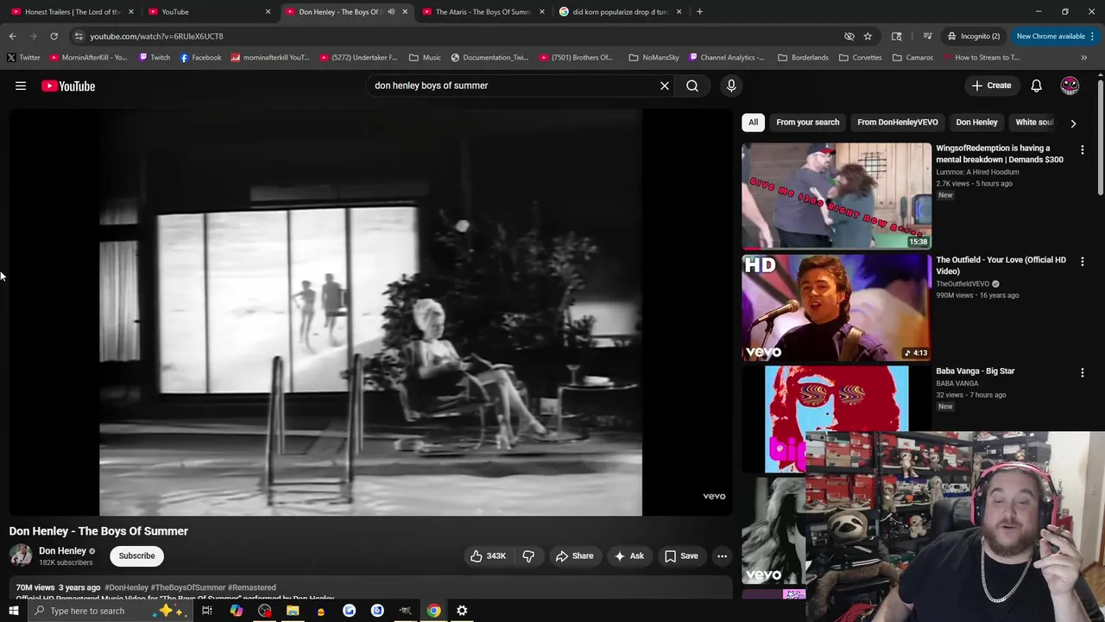Open options for The Outfield video

click(1083, 261)
